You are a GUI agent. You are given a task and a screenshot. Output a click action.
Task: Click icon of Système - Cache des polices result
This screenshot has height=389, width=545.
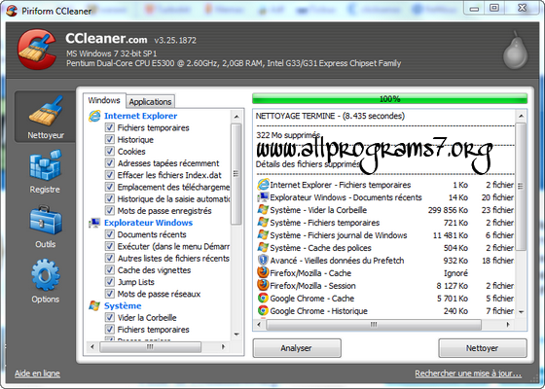[x=263, y=248]
